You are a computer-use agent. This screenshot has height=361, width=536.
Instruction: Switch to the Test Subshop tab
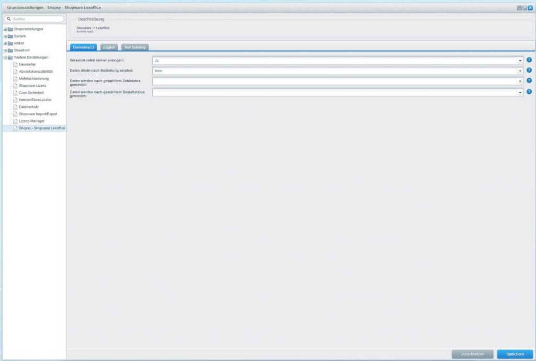tap(135, 47)
